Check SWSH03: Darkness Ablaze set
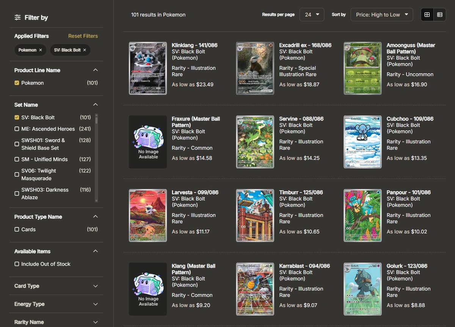Viewport: 455px width, 327px height. coord(17,194)
